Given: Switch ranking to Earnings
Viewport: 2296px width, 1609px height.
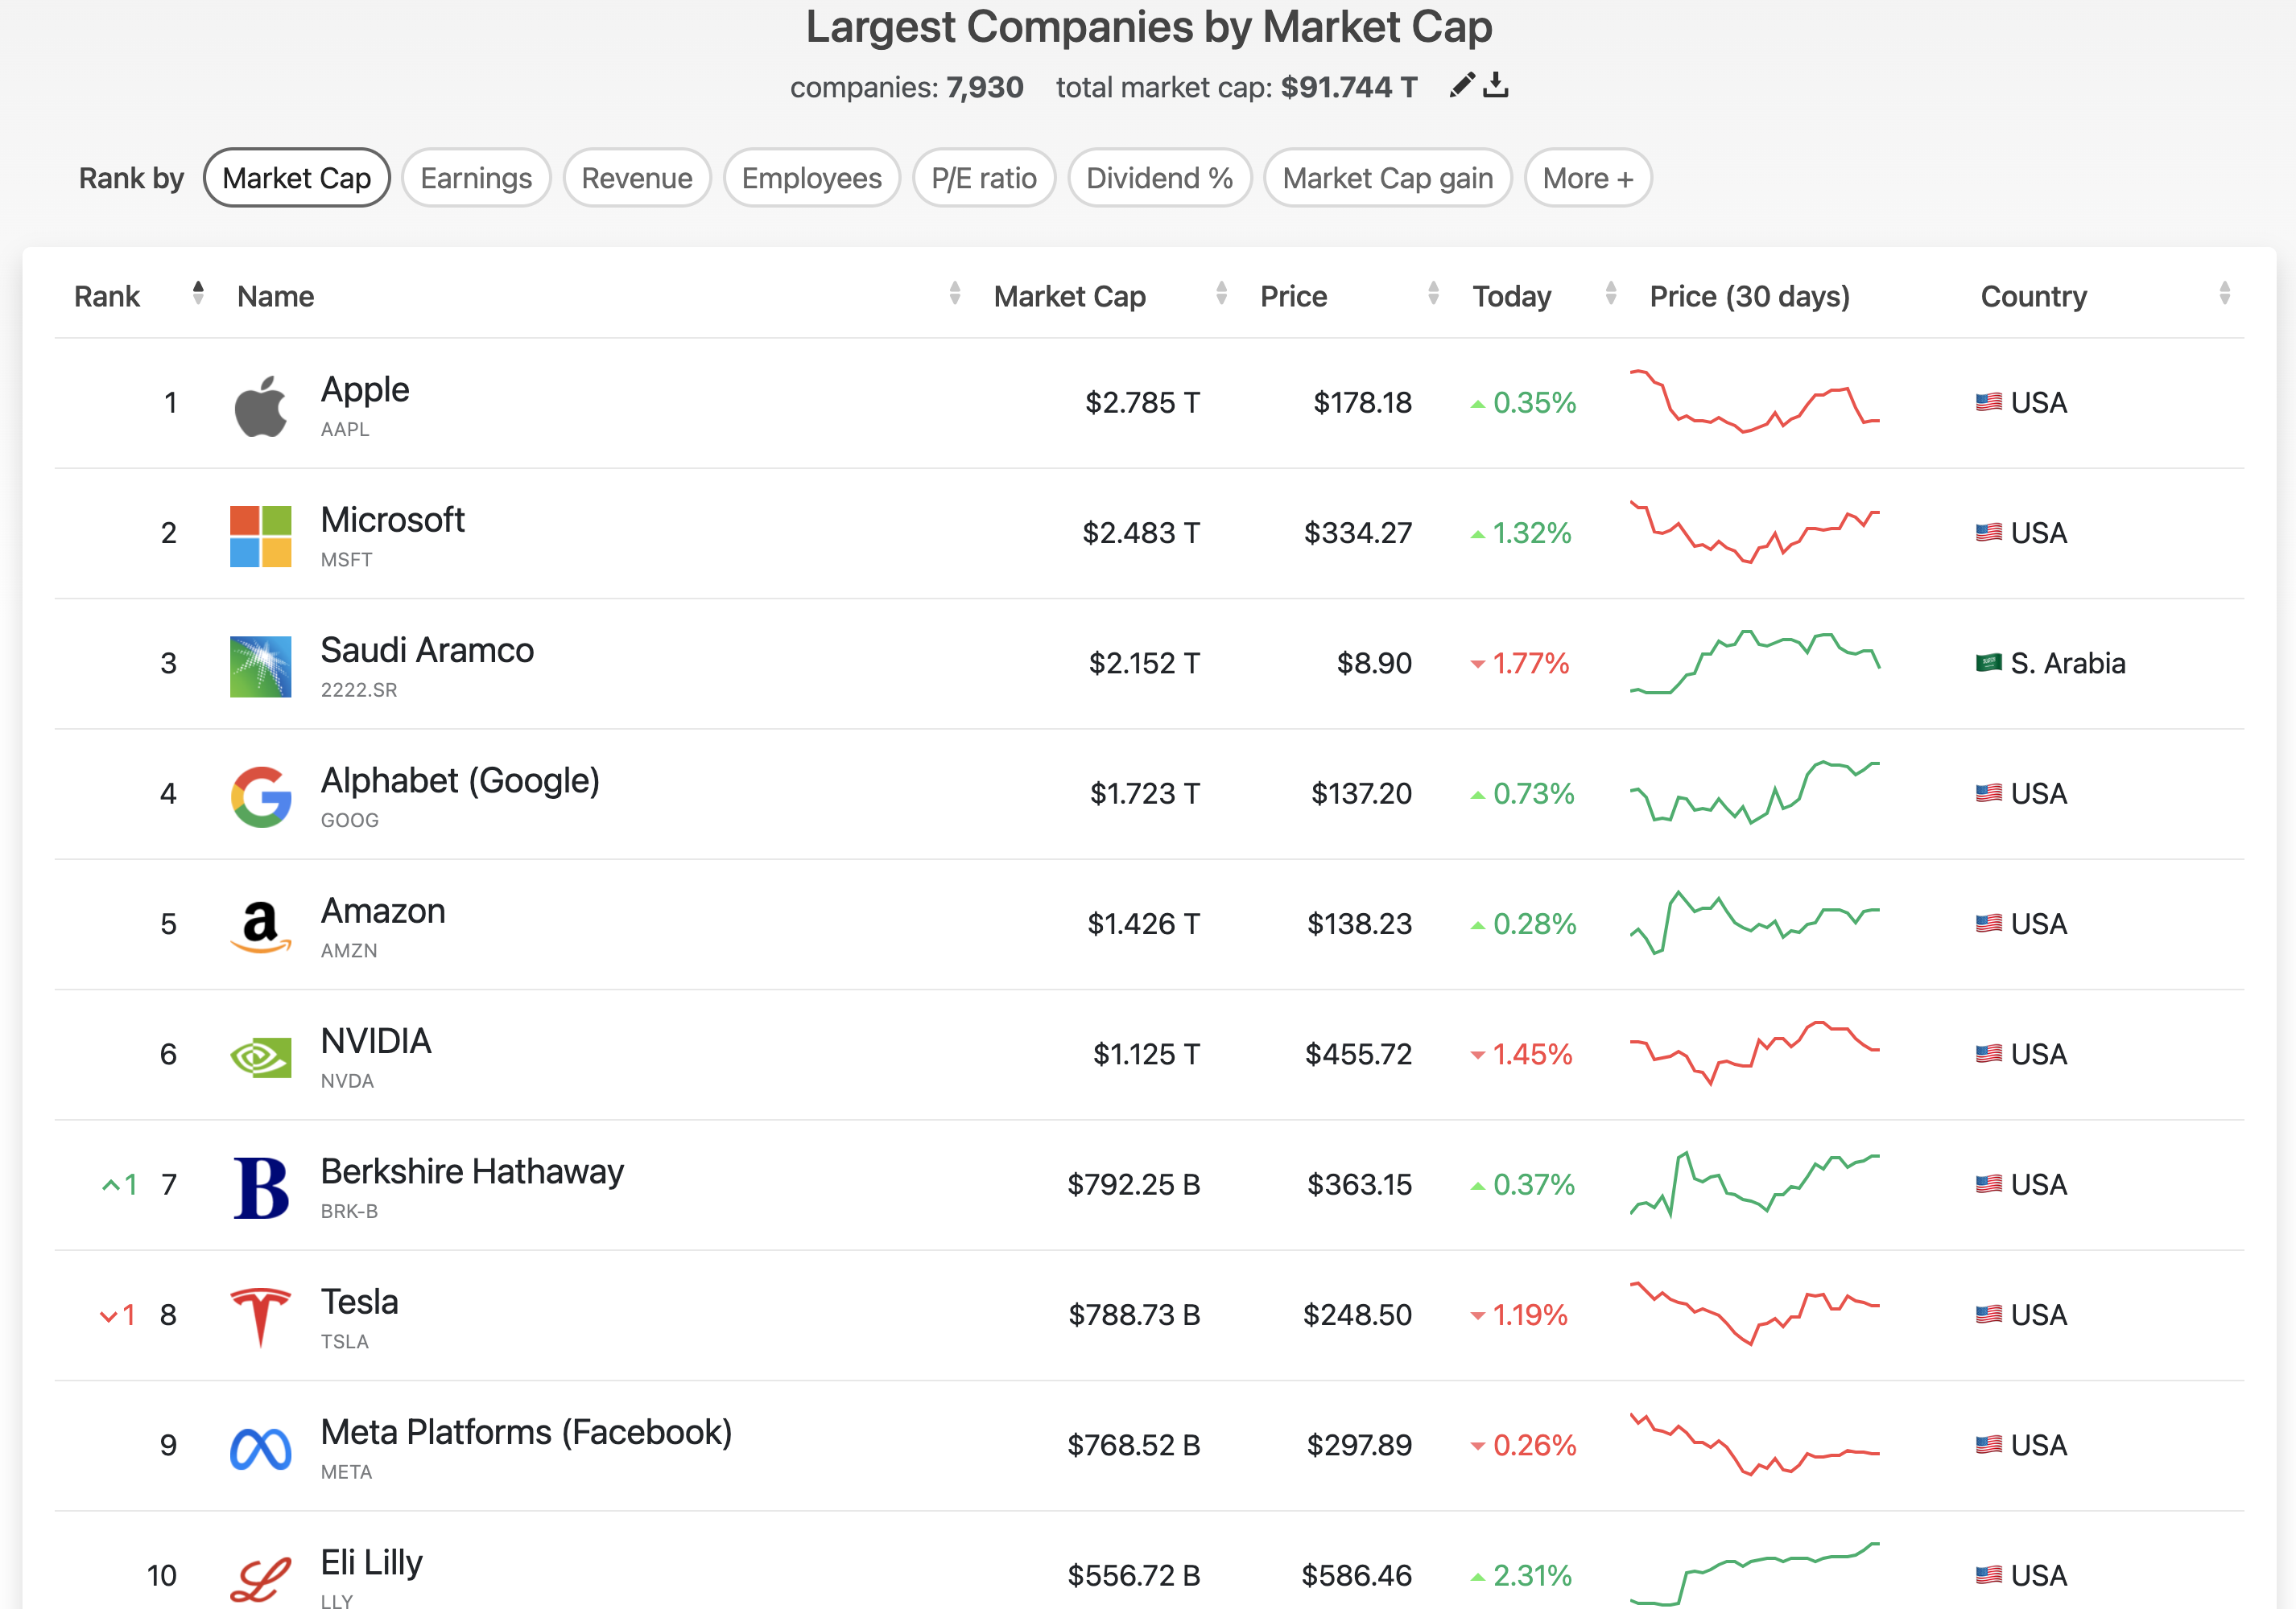Looking at the screenshot, I should click(476, 178).
